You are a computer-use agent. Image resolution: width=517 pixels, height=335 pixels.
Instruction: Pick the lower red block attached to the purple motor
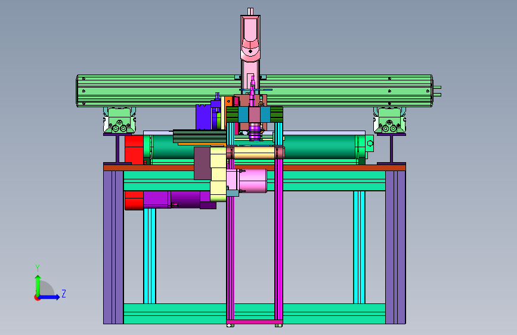[134, 200]
